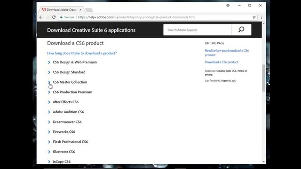Click the magnifier search button
The height and width of the screenshot is (169, 301).
(241, 30)
